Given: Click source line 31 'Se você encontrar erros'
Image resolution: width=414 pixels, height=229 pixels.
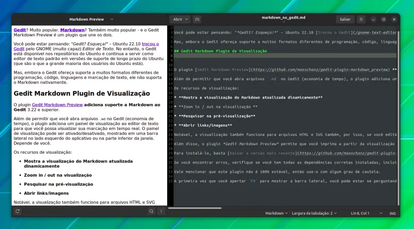Looking at the screenshot, I should pos(285,163).
